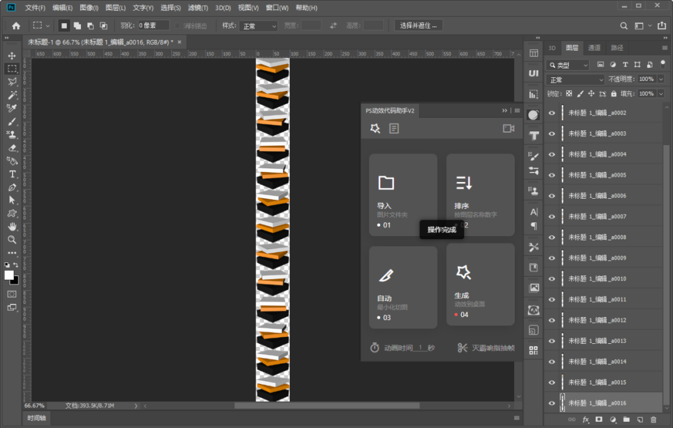Viewport: 673px width, 428px height.
Task: Click the Delete layer trash icon
Action: [653, 420]
